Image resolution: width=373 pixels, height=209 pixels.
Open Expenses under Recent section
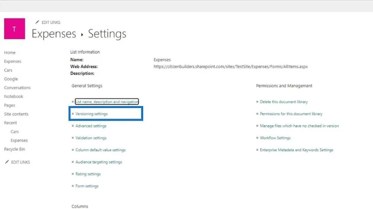click(19, 141)
